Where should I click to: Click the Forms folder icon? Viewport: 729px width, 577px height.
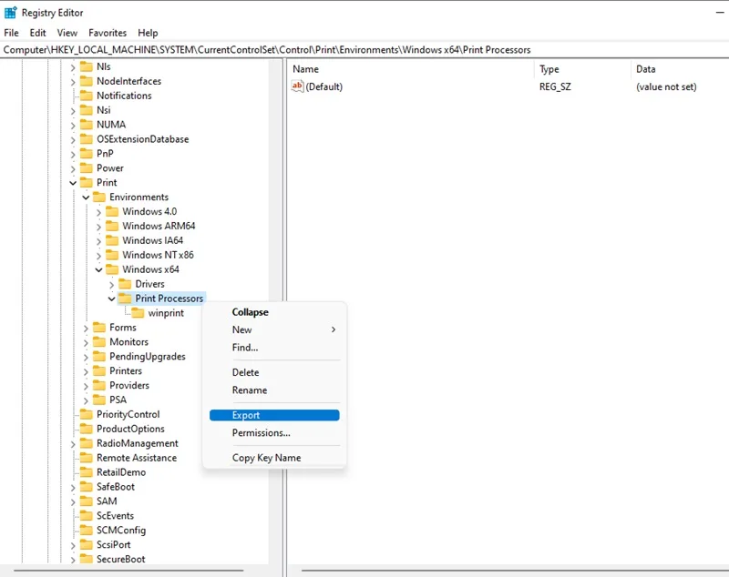(99, 328)
